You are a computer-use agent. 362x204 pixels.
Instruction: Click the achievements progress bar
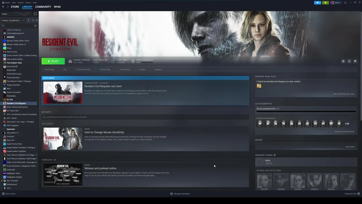(306, 112)
